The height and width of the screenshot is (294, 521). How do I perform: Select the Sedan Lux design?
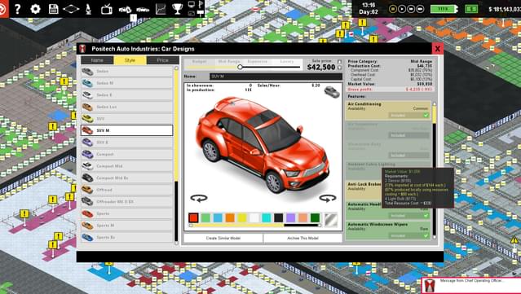click(x=127, y=107)
